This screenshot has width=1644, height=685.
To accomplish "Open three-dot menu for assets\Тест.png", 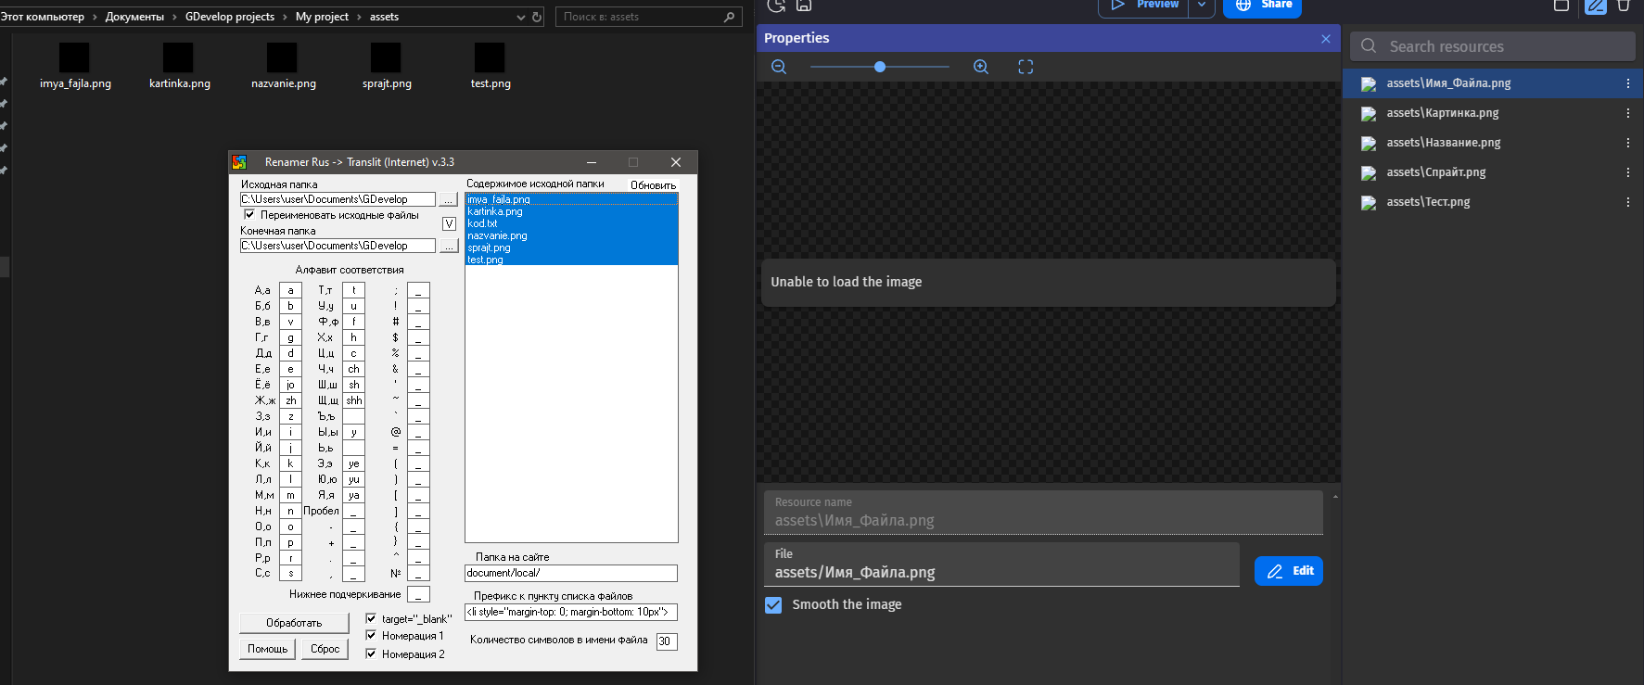I will [x=1627, y=202].
